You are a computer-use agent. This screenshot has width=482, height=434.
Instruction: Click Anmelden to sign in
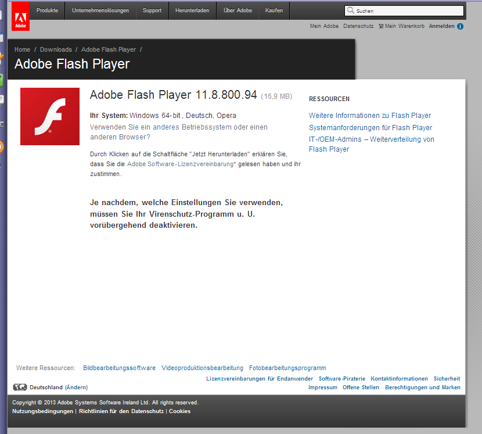pos(442,26)
